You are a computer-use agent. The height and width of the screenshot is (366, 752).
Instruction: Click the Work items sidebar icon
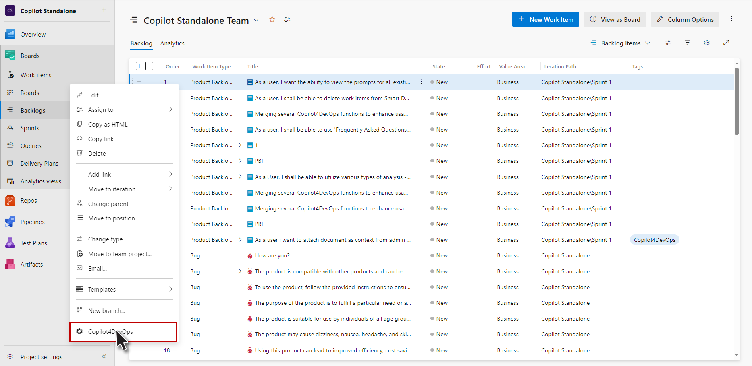click(10, 75)
